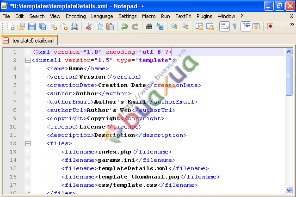Click the Description text on line 11

pyautogui.click(x=115, y=135)
